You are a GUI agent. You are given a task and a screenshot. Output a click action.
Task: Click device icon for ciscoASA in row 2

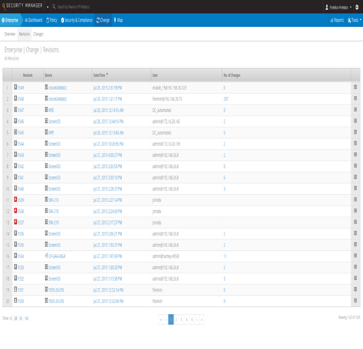tap(46, 98)
